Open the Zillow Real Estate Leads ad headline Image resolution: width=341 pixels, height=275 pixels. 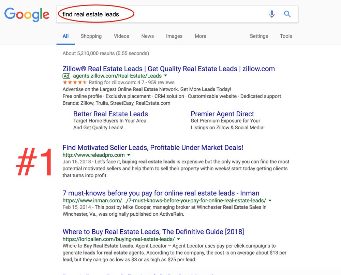coord(168,69)
